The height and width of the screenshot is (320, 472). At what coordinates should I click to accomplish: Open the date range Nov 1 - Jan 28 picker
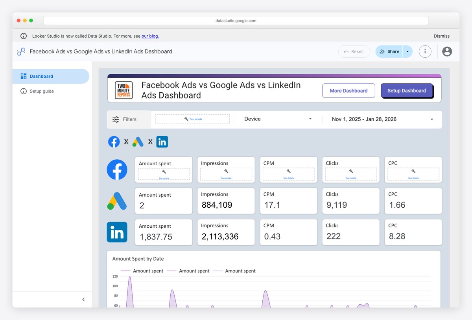pyautogui.click(x=382, y=119)
